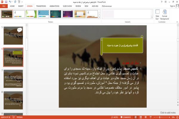Screen dimensions: 179x119
Task: Switch to Normal view icon
Action: point(136,117)
